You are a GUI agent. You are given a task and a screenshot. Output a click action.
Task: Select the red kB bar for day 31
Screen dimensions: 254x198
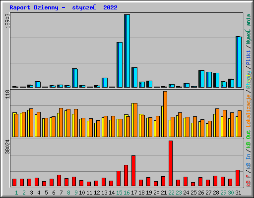(238, 178)
